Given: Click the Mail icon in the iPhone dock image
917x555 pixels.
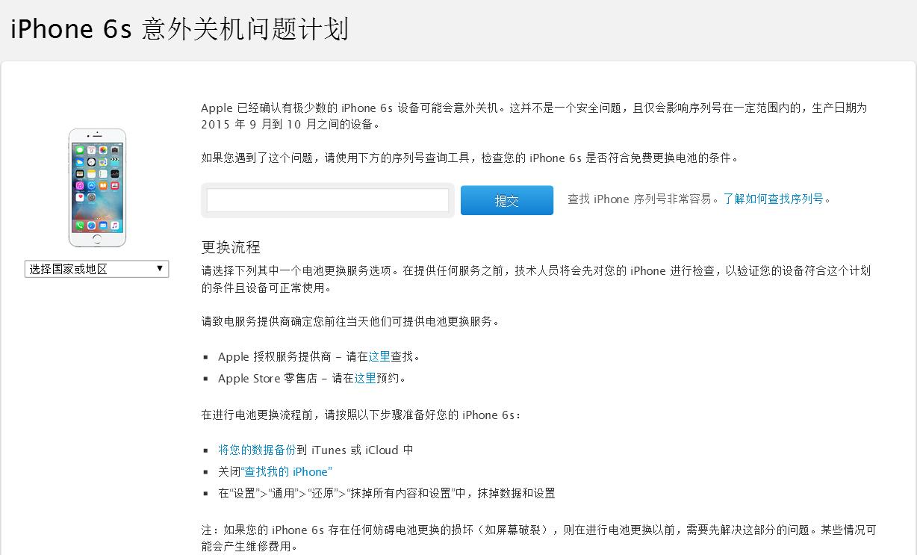Looking at the screenshot, I should (102, 225).
